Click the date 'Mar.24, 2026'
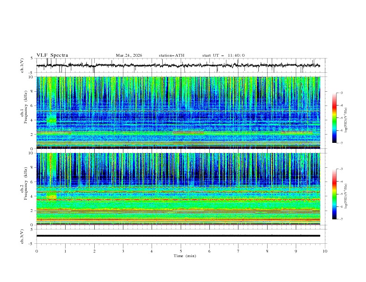366x282 pixels. (x=129, y=55)
